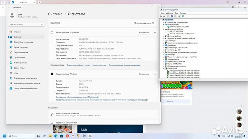Open Файл menu in Device Manager
The image size is (248, 139).
163,13
